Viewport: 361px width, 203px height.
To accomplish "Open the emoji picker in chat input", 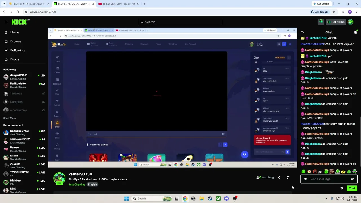I will pos(353,179).
